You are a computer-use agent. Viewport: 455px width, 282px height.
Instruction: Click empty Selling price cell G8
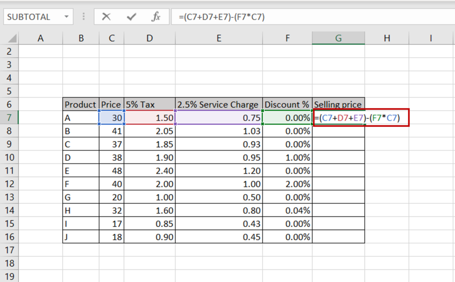[338, 131]
